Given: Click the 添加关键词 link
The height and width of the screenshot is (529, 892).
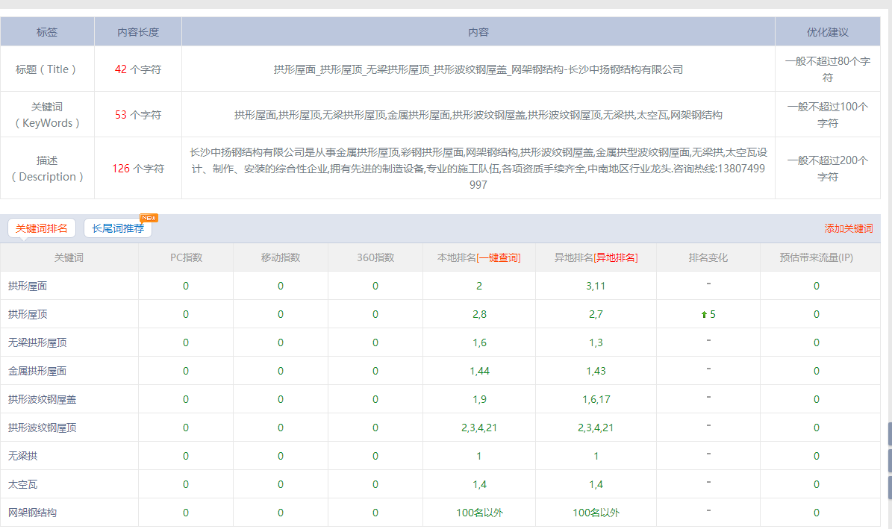Looking at the screenshot, I should 848,228.
